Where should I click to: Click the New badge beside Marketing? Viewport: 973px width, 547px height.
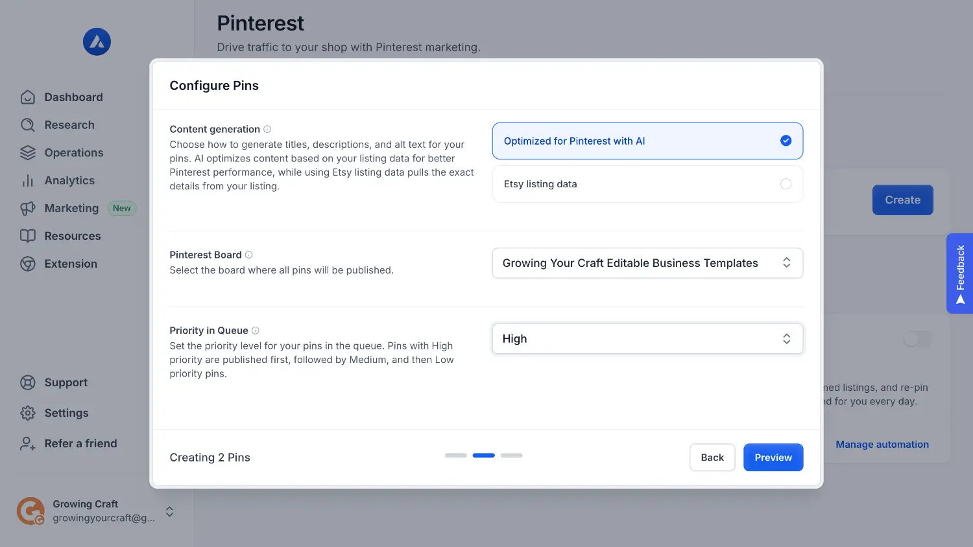[x=122, y=208]
